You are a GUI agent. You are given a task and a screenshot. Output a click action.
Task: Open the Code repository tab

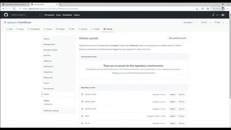(x=9, y=29)
